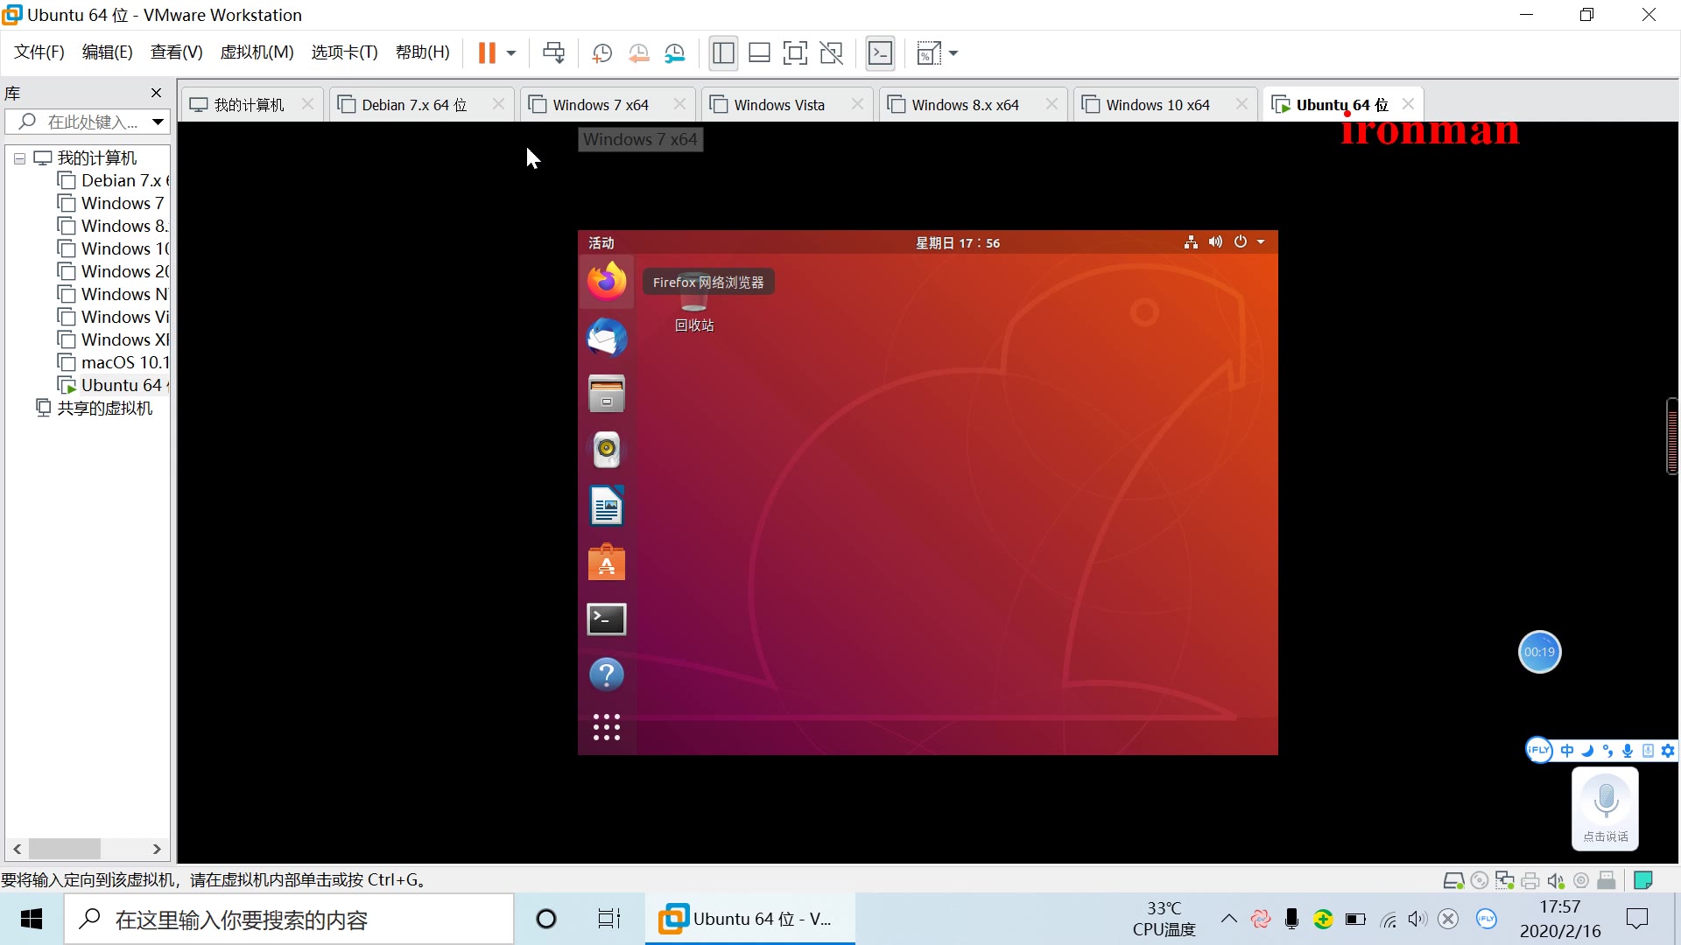
Task: Switch to the Windows 10 x64 tab
Action: coord(1157,104)
